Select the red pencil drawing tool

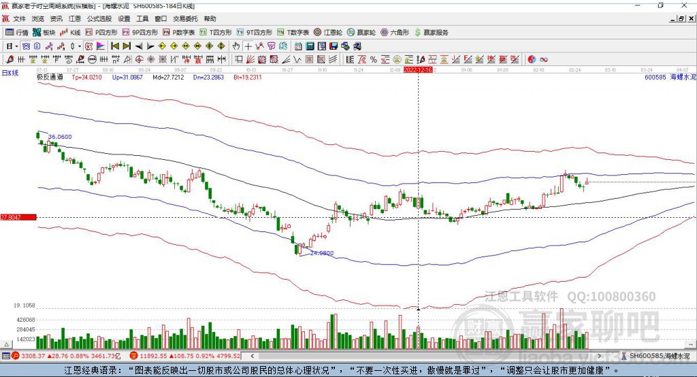10,60
